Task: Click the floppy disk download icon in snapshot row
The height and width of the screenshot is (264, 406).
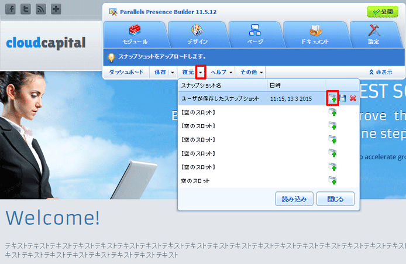Action: click(x=343, y=99)
